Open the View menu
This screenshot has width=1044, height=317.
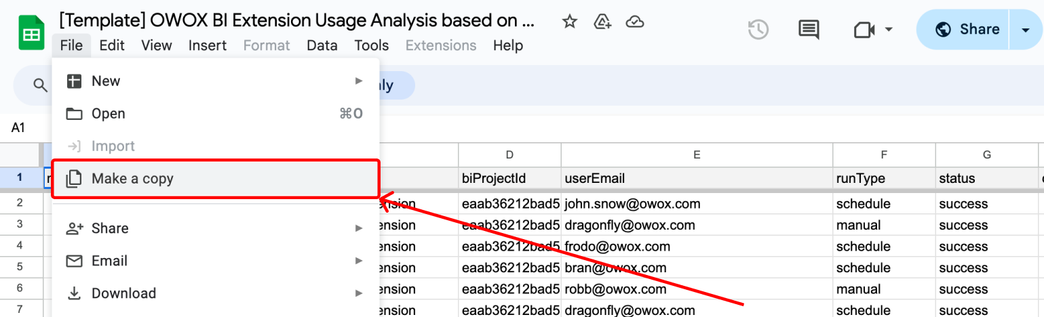(x=157, y=45)
